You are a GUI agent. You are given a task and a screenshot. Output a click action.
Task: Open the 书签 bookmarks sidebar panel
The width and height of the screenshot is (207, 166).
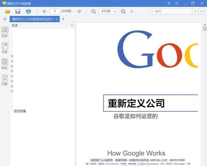pyautogui.click(x=5, y=48)
